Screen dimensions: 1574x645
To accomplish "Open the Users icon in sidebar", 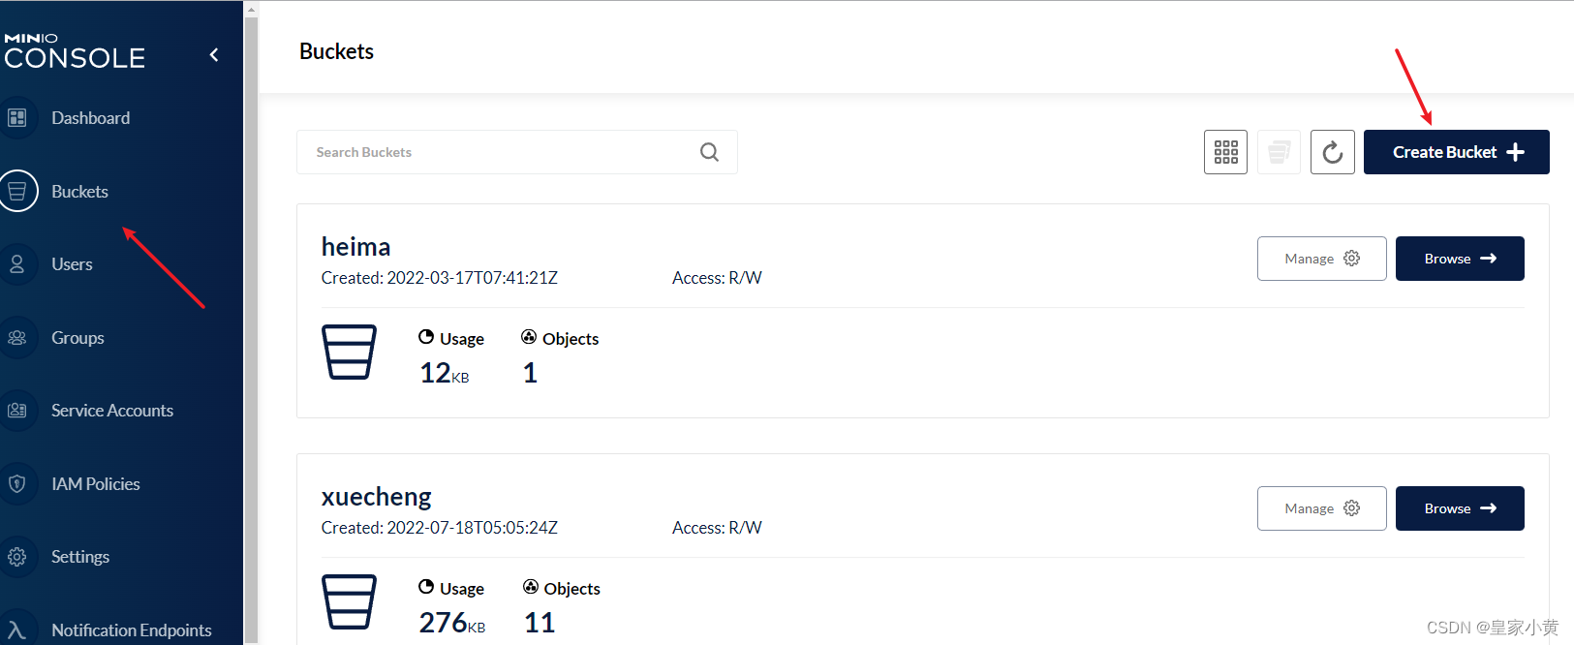I will click(17, 264).
